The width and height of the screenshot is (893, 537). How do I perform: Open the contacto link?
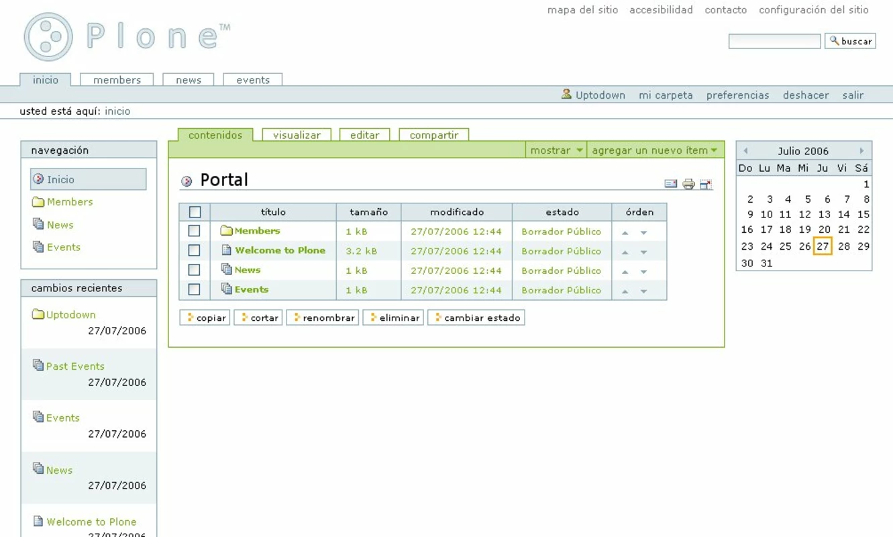click(726, 10)
